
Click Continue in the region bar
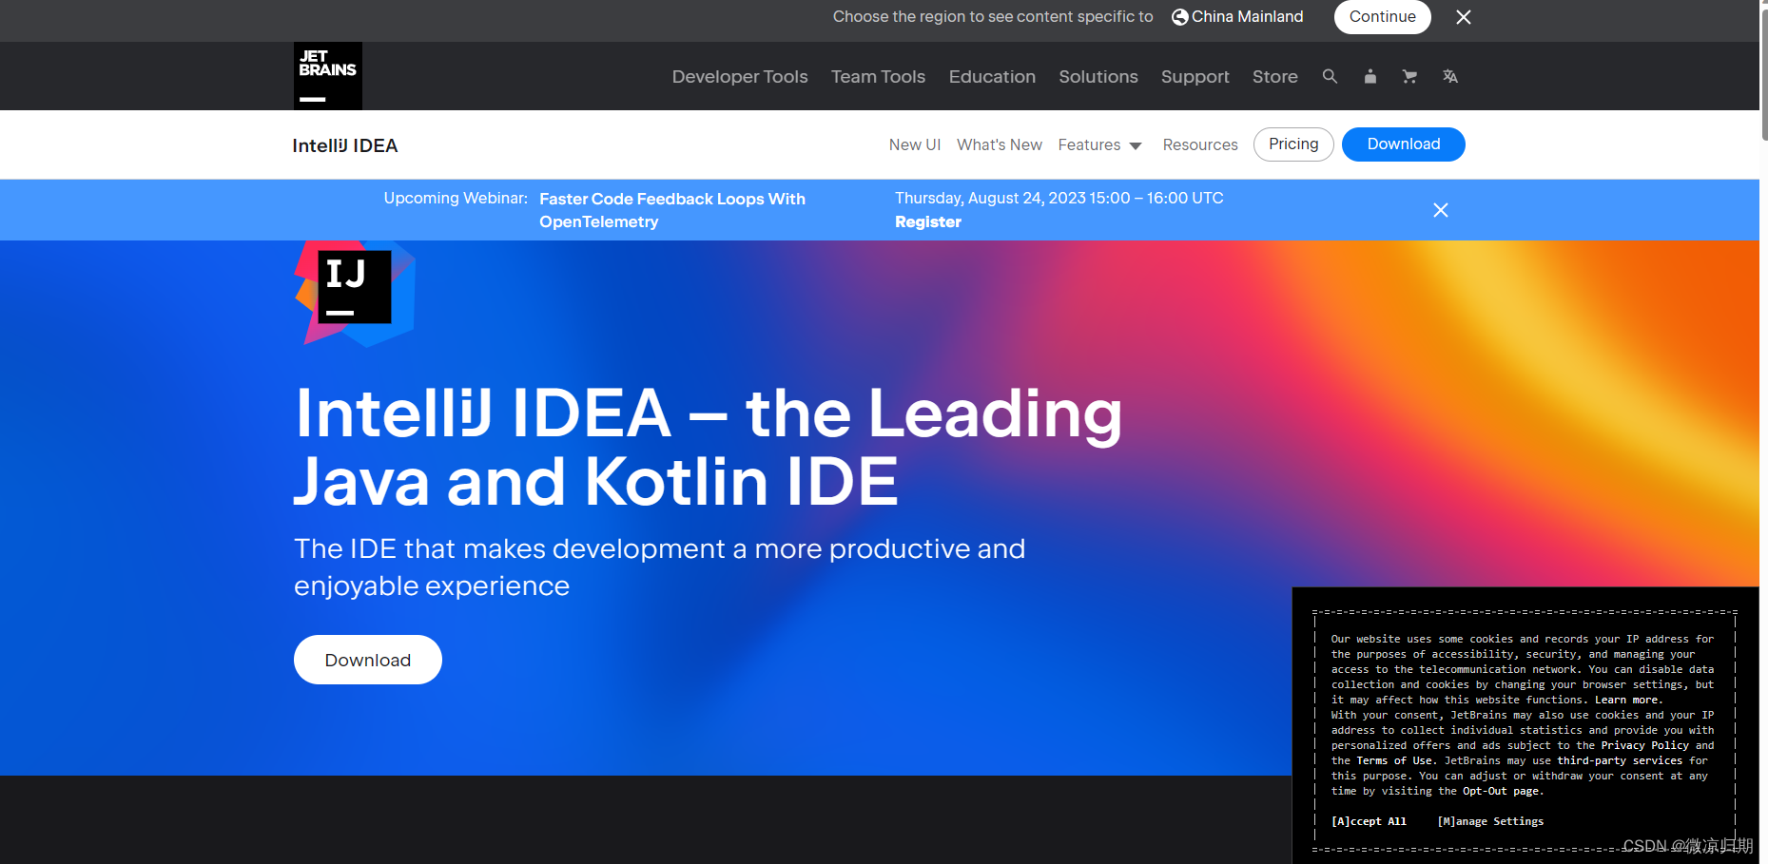point(1383,17)
